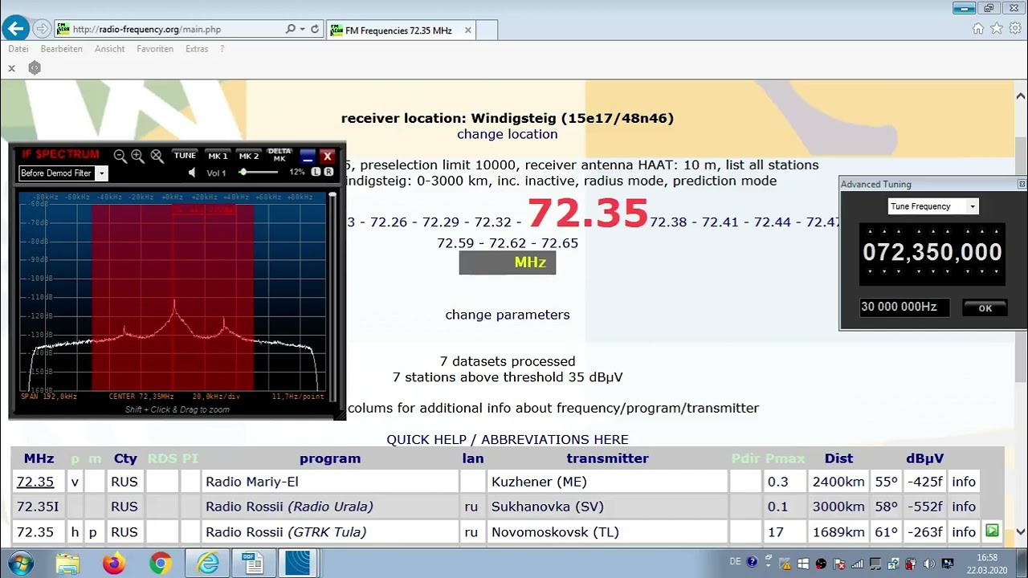
Task: Click the underlined 72.35 MHz cell link
Action: pos(35,482)
